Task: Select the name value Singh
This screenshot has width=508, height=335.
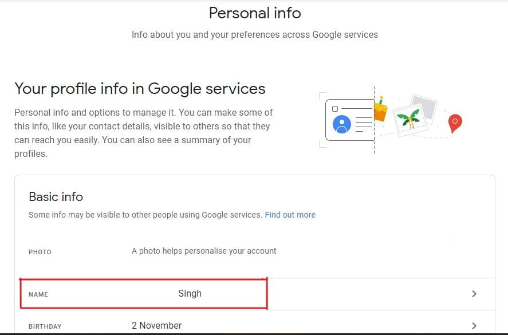Action: click(x=190, y=294)
